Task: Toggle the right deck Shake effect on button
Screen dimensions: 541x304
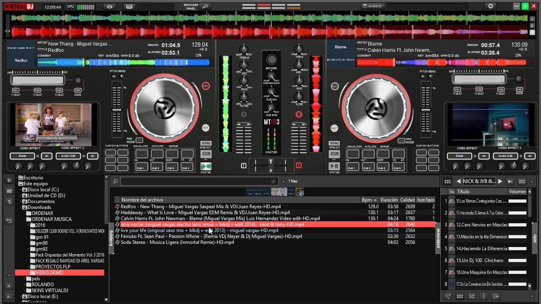Action: (484, 156)
